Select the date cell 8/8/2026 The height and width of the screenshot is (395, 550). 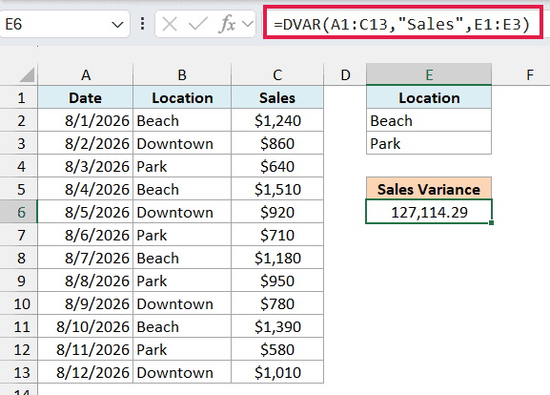point(85,281)
